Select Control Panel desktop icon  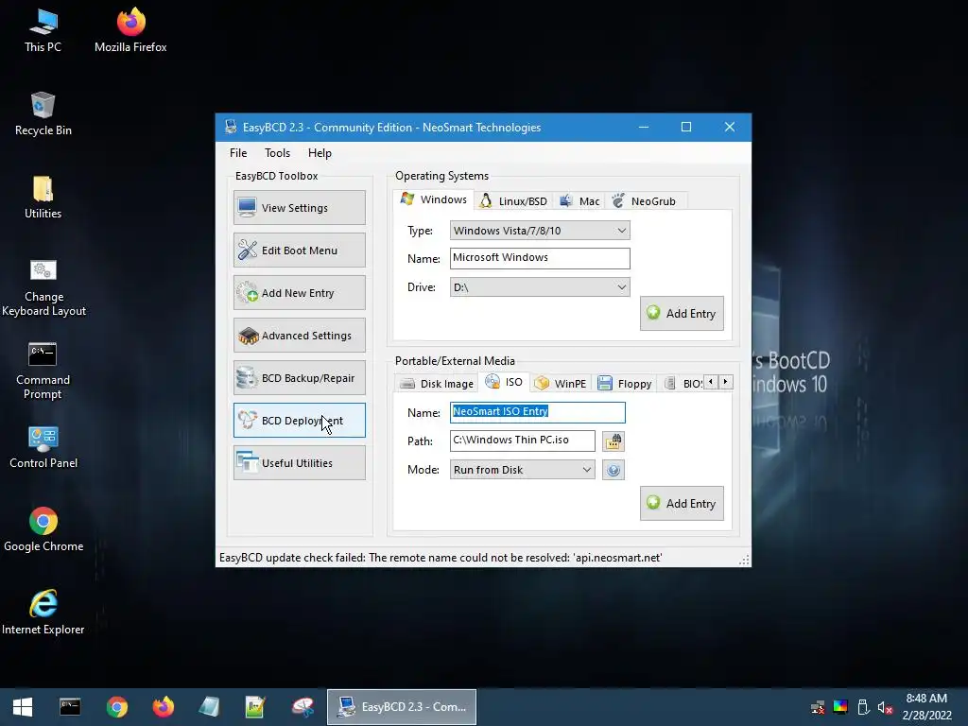click(43, 447)
